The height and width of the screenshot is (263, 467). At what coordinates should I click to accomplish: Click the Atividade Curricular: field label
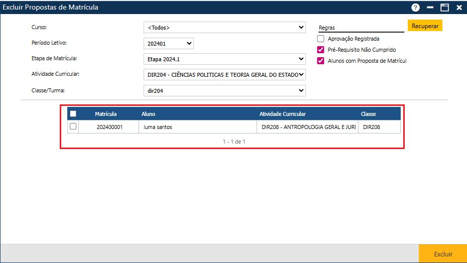click(x=55, y=74)
